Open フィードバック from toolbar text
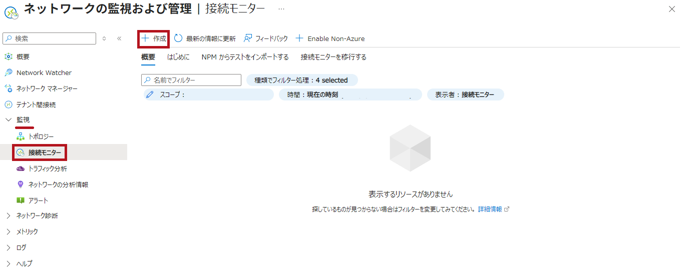The height and width of the screenshot is (277, 686). 272,38
